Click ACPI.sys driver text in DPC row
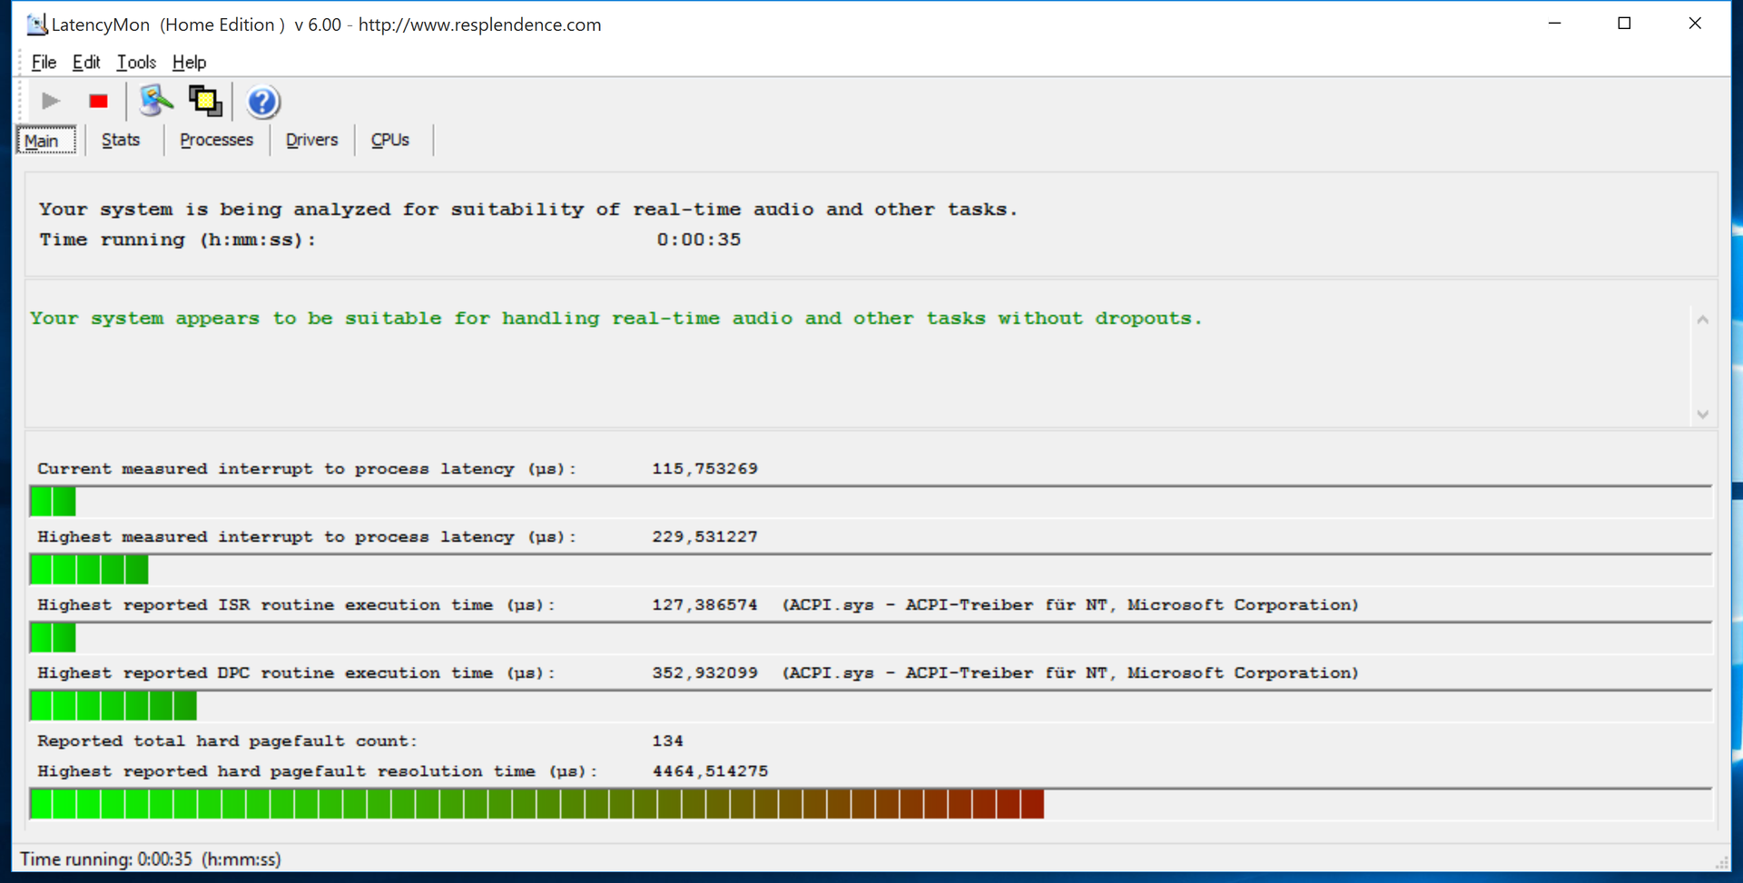 pyautogui.click(x=1070, y=673)
